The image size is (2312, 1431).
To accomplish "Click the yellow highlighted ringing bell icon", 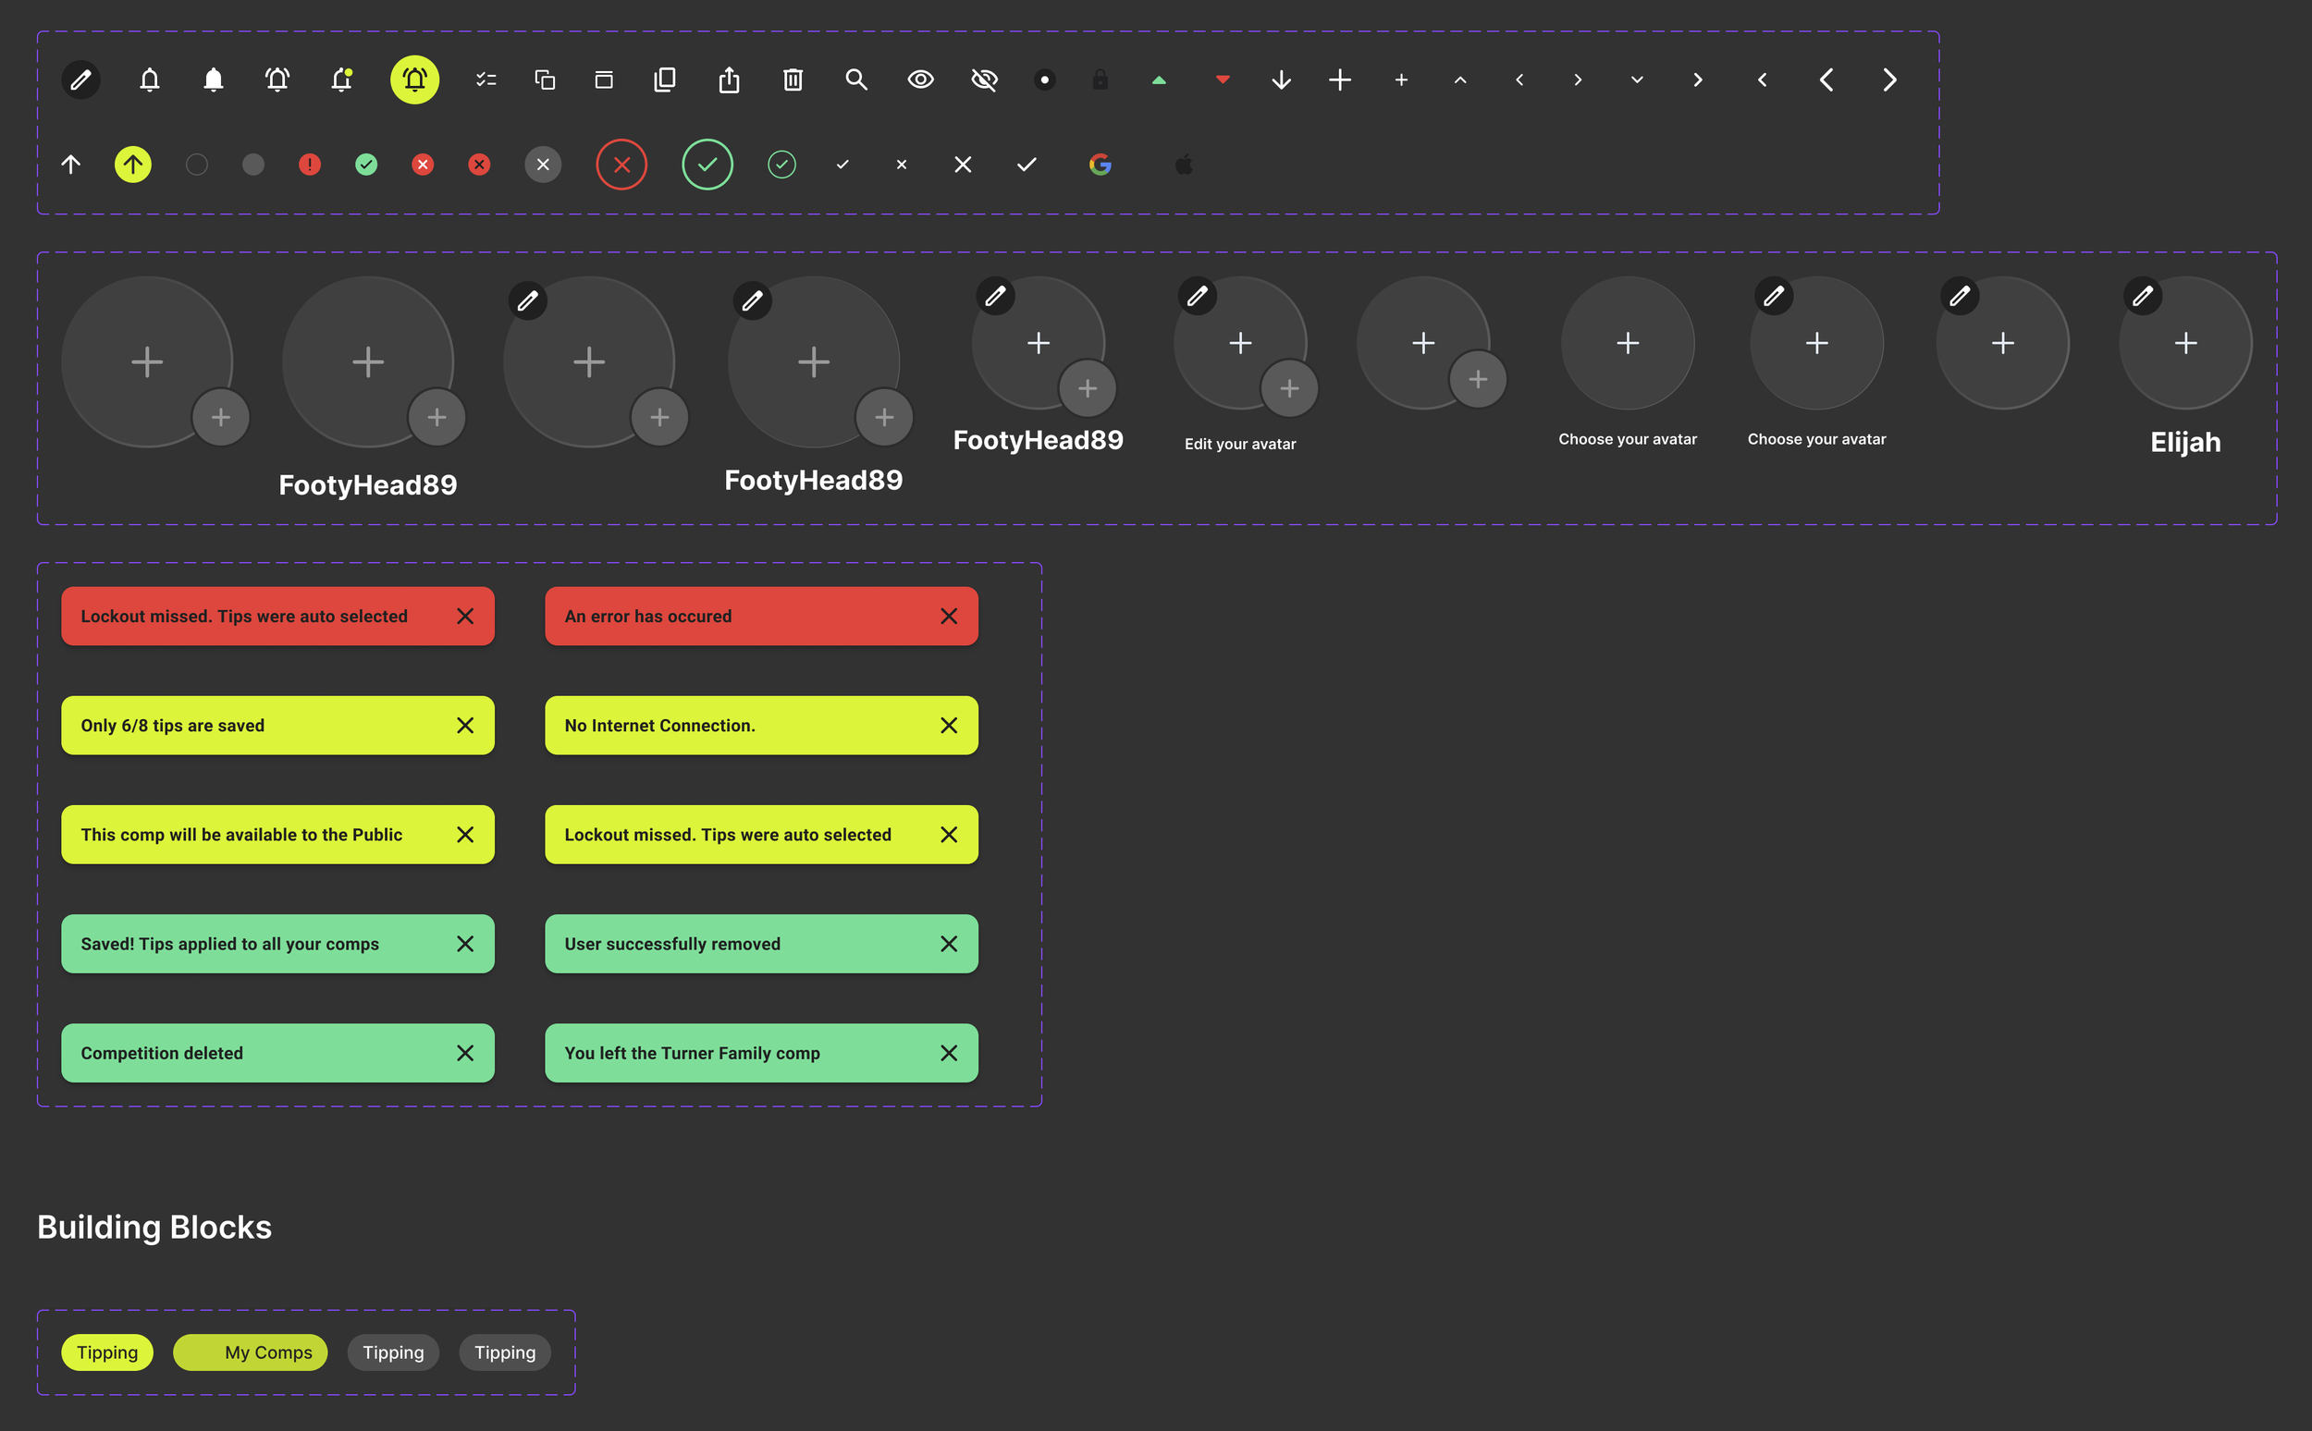I will [x=414, y=79].
